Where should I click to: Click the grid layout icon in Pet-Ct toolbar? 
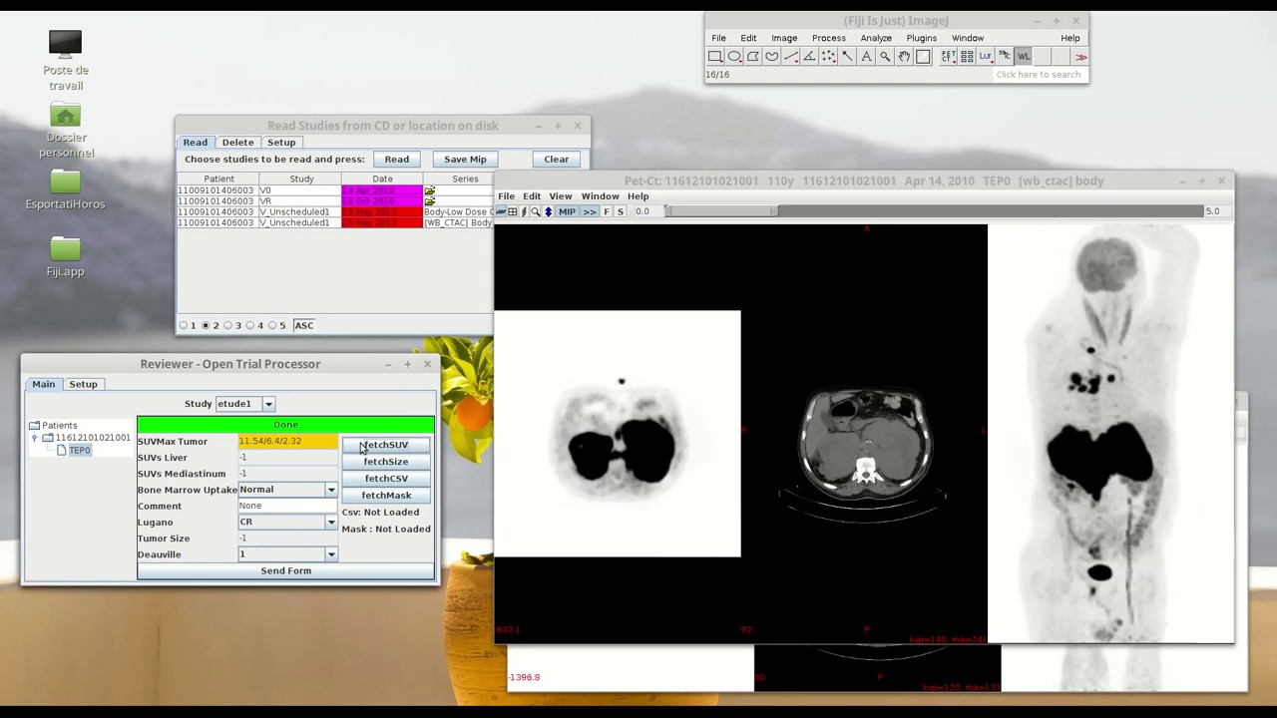pos(513,211)
